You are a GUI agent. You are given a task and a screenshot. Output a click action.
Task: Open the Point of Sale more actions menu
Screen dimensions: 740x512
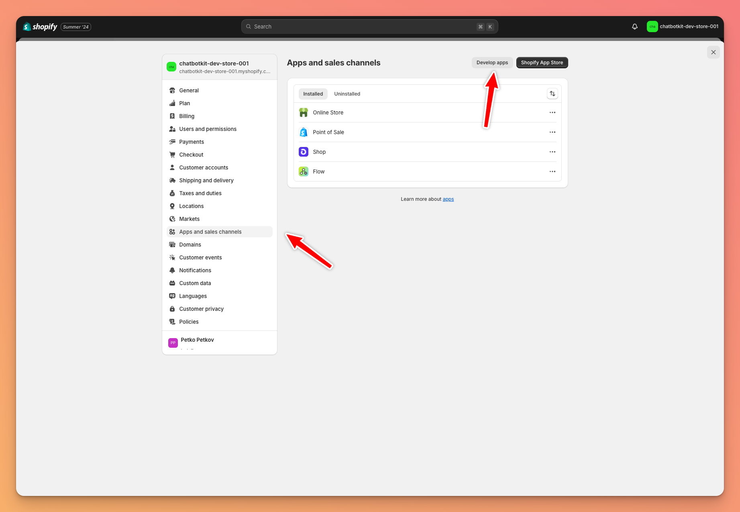pos(552,132)
